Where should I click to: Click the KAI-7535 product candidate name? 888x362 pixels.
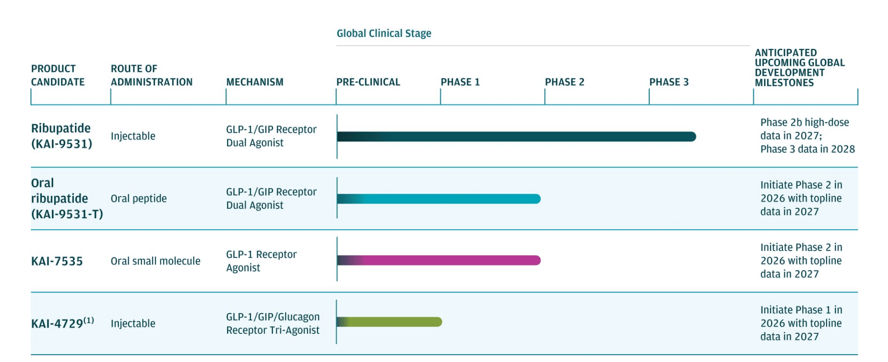click(x=57, y=261)
